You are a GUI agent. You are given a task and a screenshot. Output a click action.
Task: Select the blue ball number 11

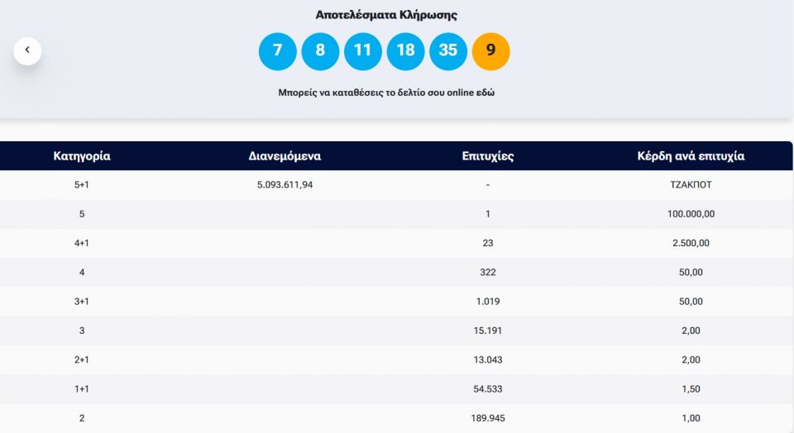[362, 50]
